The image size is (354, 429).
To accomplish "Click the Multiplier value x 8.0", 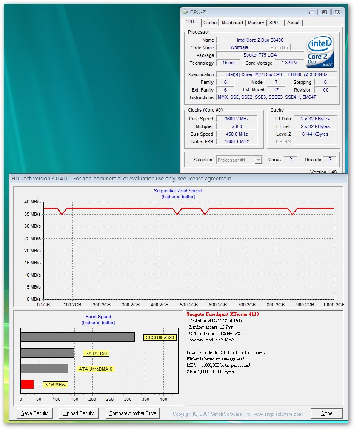I will [237, 126].
